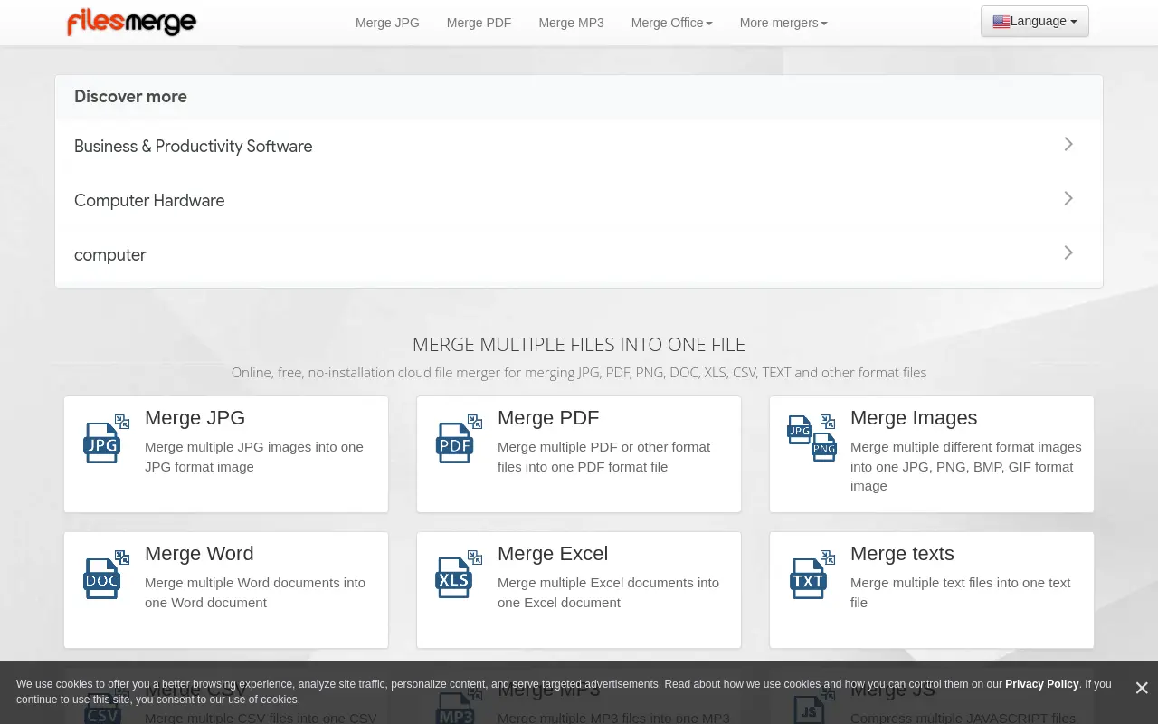This screenshot has height=724, width=1158.
Task: Open the chevron for Business & Productivity Software
Action: 1068,145
